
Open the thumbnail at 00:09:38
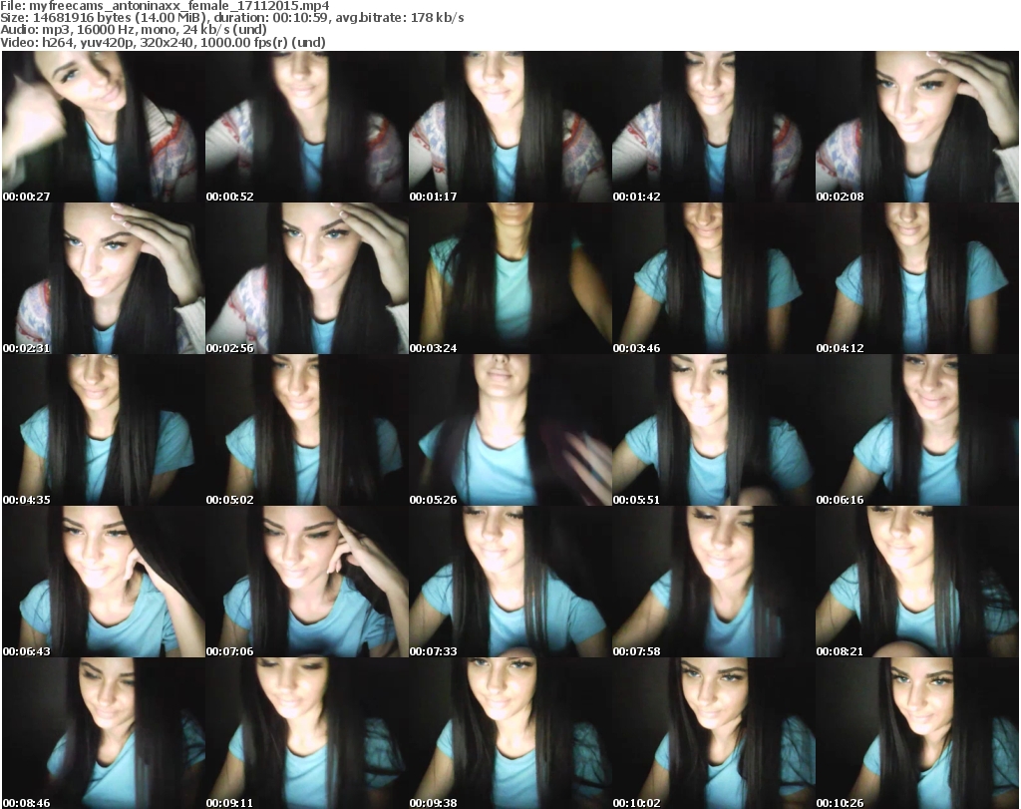click(510, 733)
